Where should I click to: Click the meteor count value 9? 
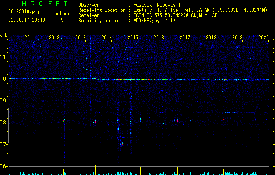pos(62,20)
